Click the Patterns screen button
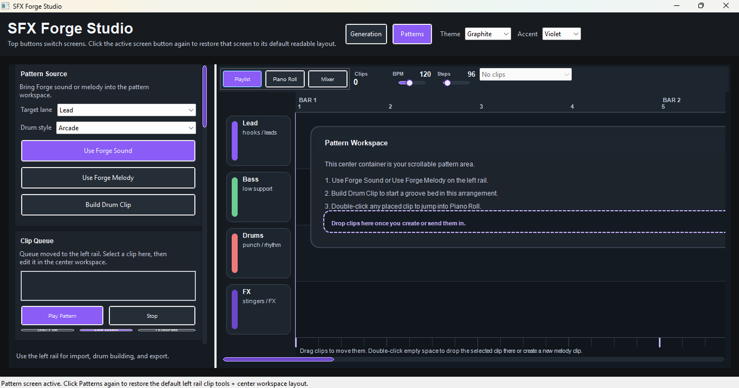Viewport: 739px width, 388px height. (x=412, y=34)
